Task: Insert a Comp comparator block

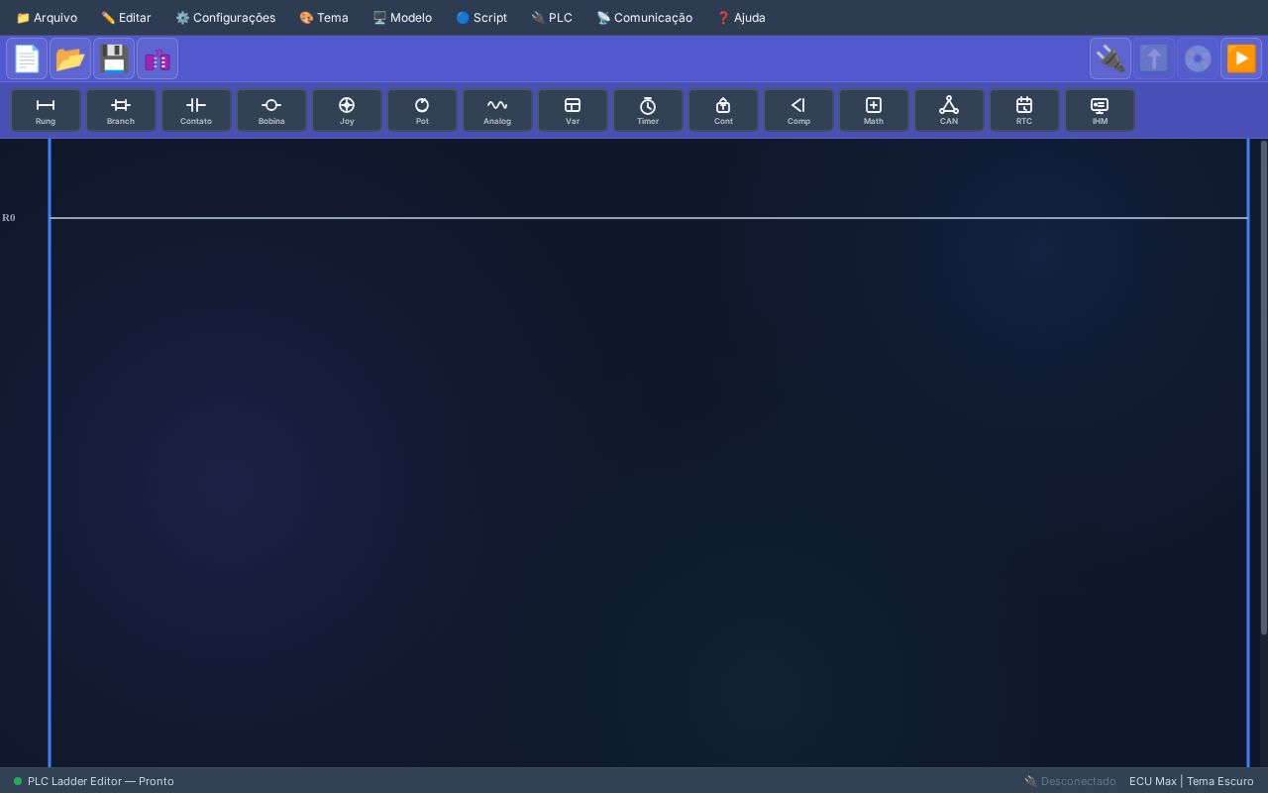Action: pos(798,110)
